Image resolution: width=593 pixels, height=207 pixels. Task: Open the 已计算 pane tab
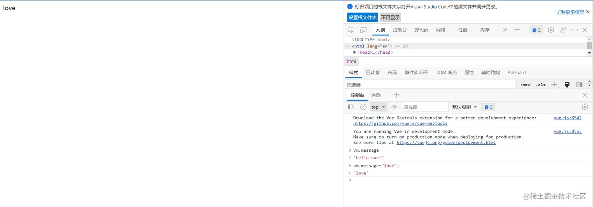(x=373, y=73)
